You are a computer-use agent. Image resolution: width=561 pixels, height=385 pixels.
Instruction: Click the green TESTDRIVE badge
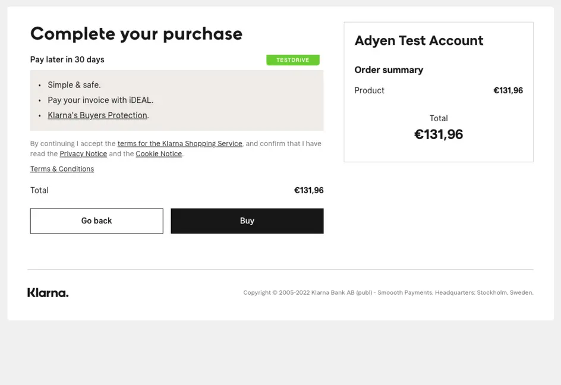(x=292, y=59)
